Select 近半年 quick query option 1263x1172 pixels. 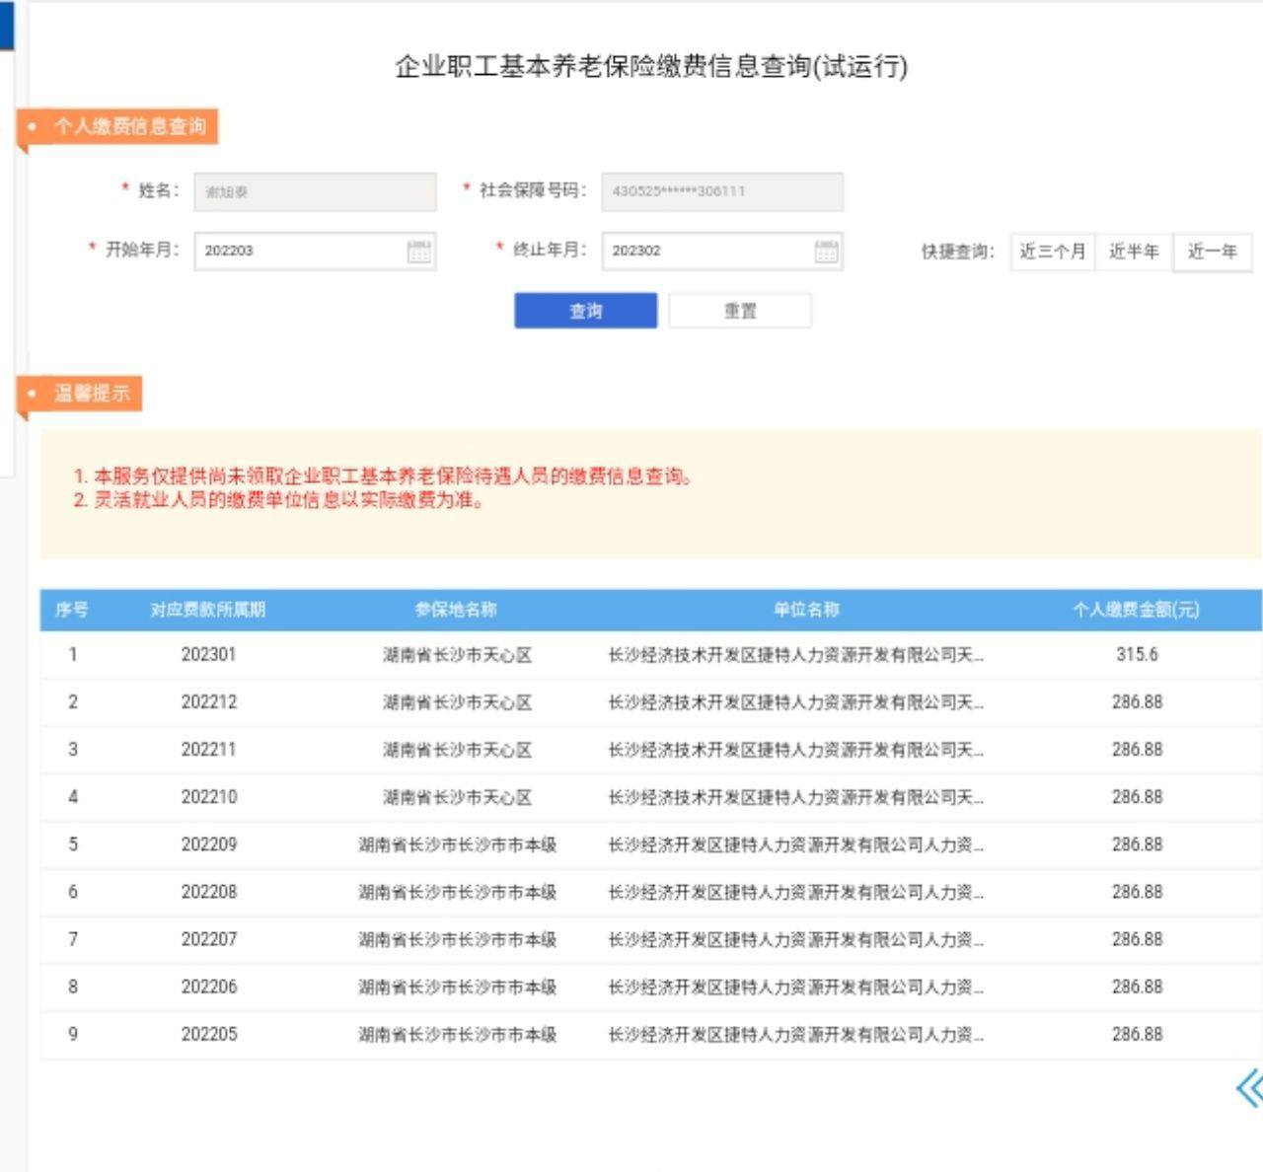[1133, 252]
